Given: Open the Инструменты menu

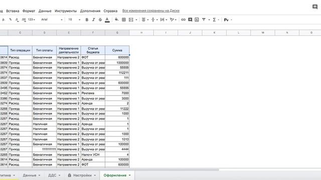Looking at the screenshot, I should coord(66,11).
